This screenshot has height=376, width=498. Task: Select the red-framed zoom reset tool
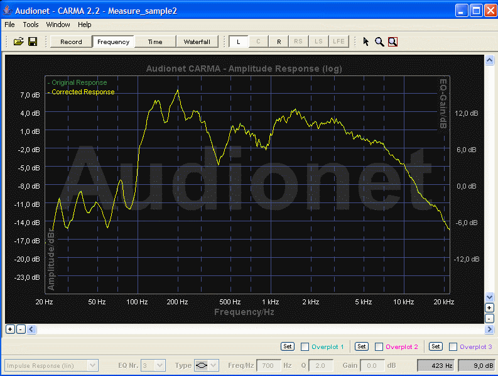(x=393, y=41)
